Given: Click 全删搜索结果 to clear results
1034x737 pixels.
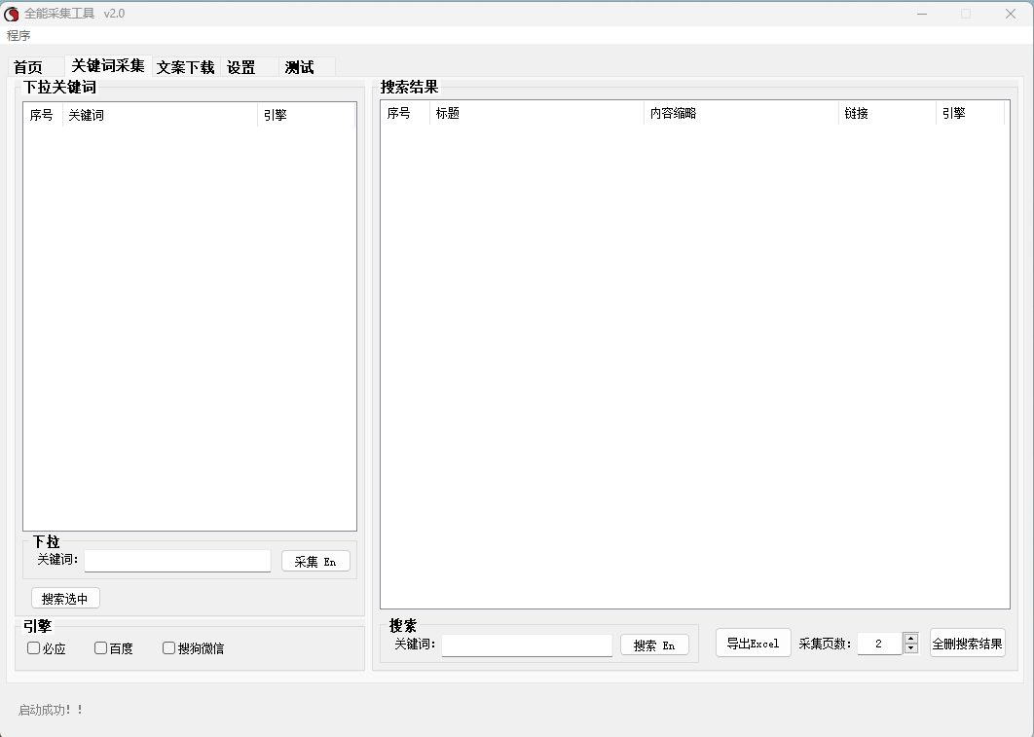Looking at the screenshot, I should pos(967,644).
